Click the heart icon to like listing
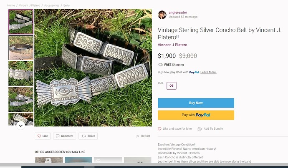288x168 pixels. 39,136
